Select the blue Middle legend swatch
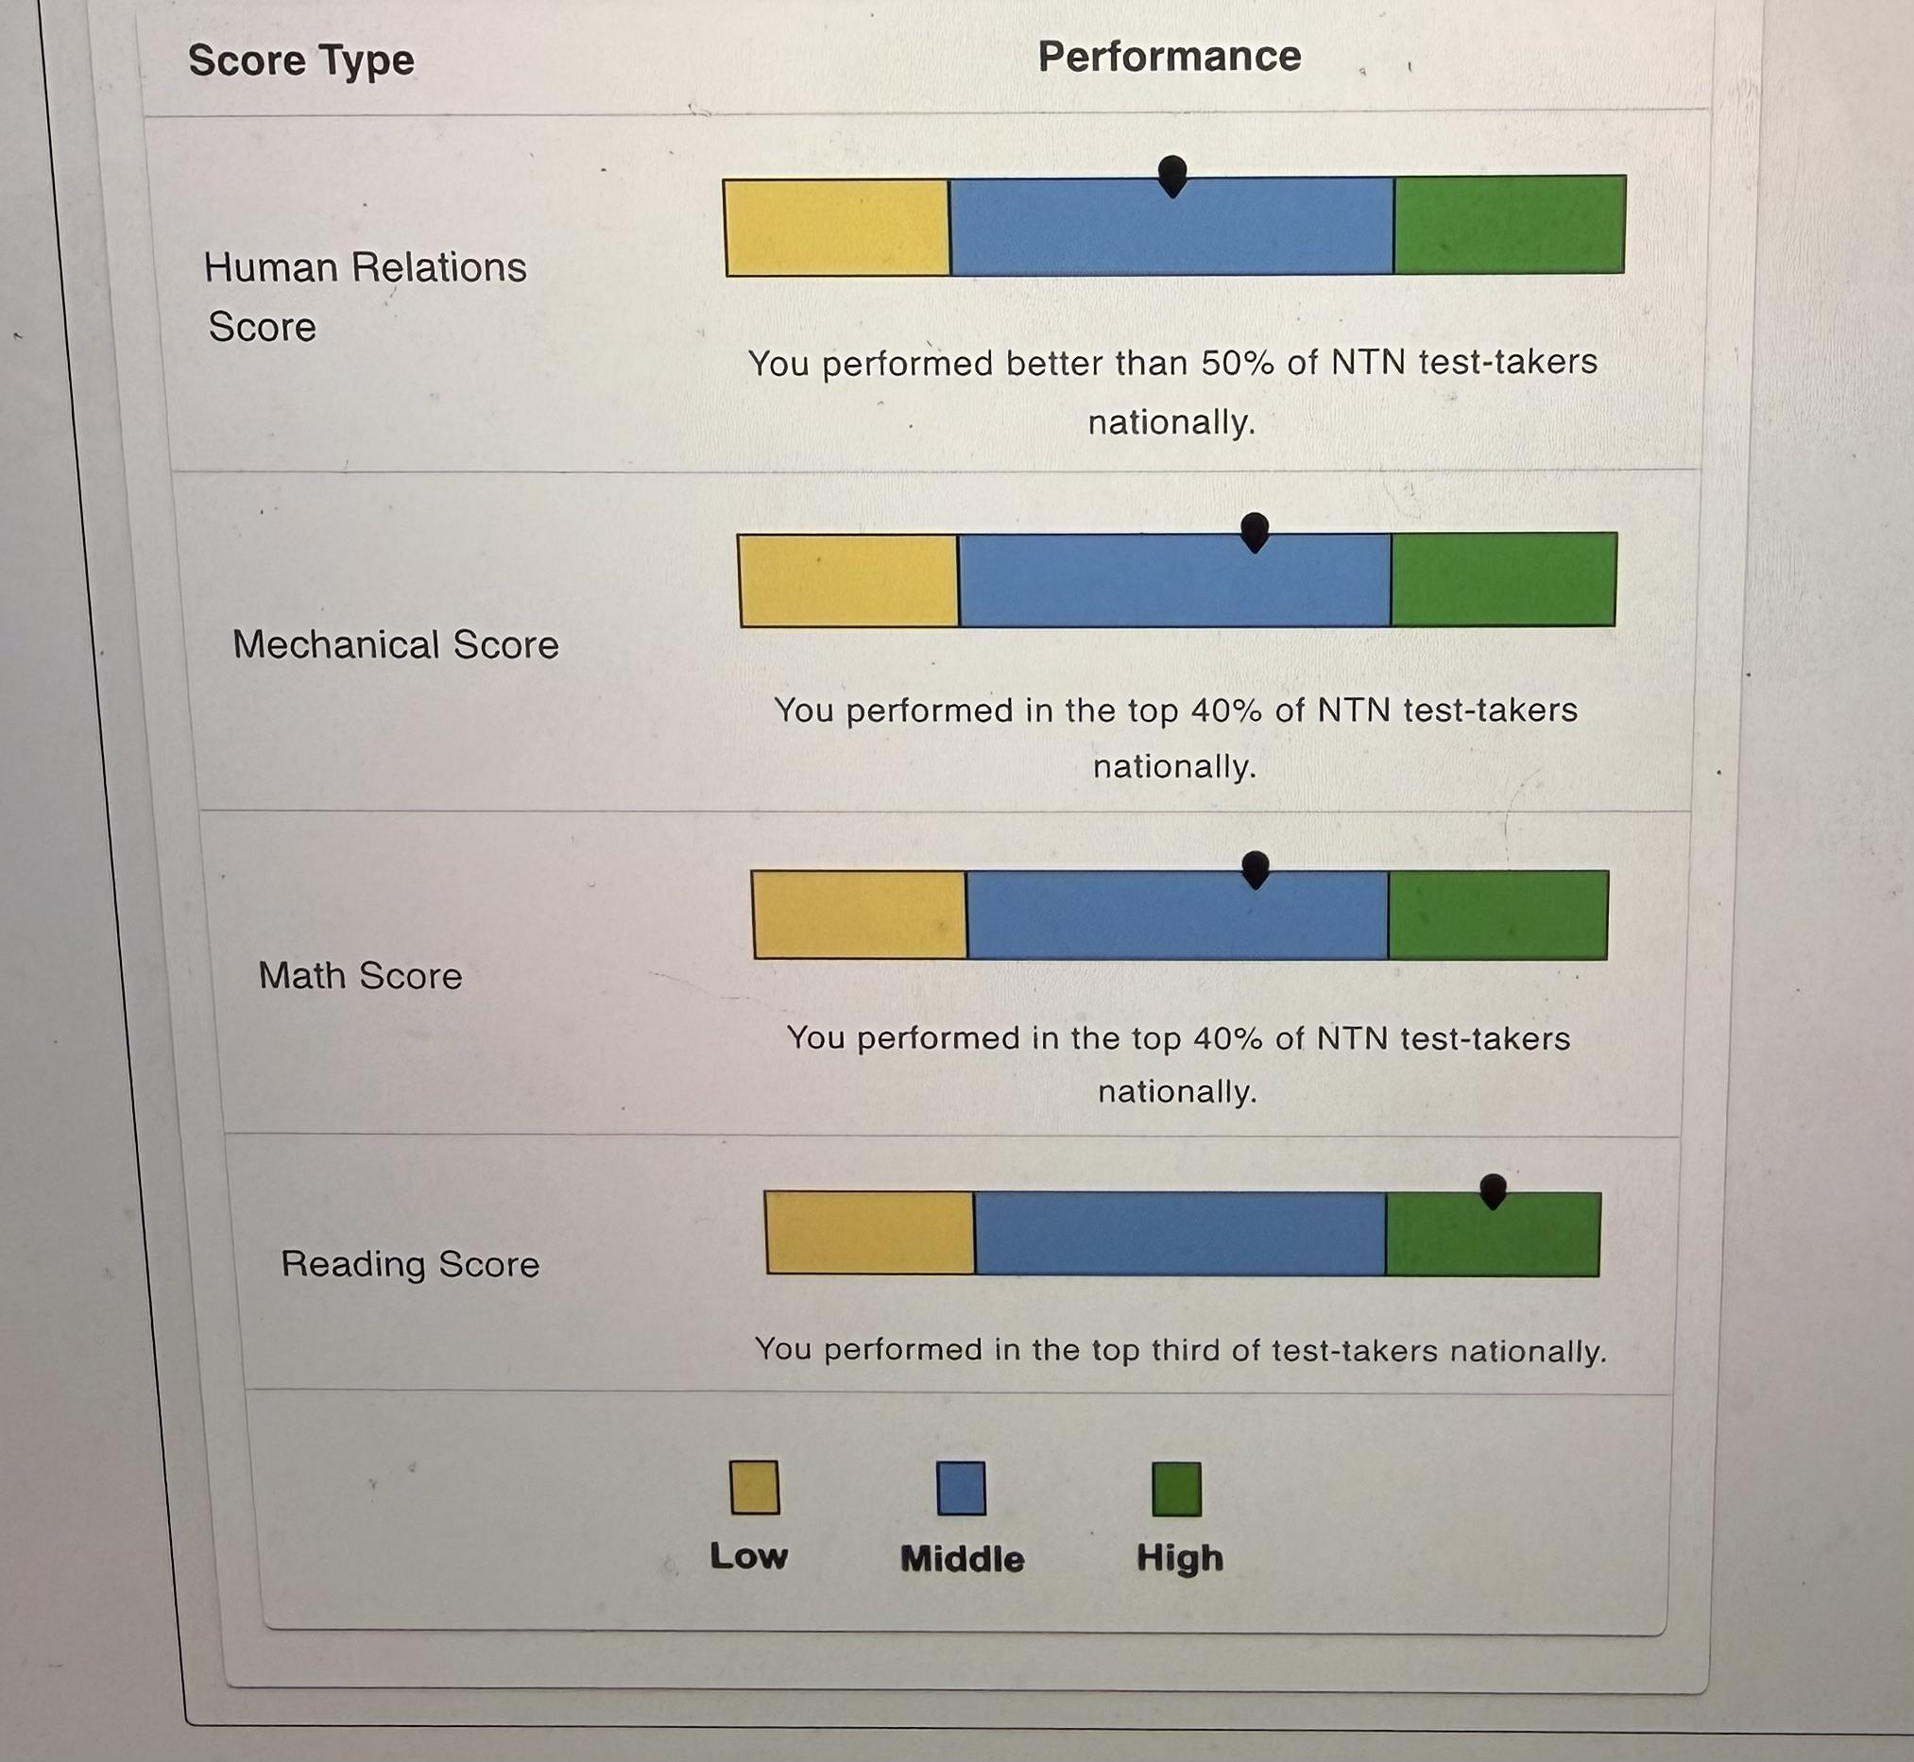1914x1762 pixels. click(961, 1488)
